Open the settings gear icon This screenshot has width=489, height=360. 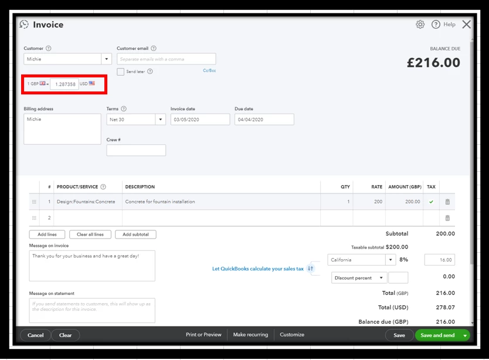420,25
